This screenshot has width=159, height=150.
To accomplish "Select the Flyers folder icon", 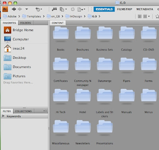I will 127,64.
